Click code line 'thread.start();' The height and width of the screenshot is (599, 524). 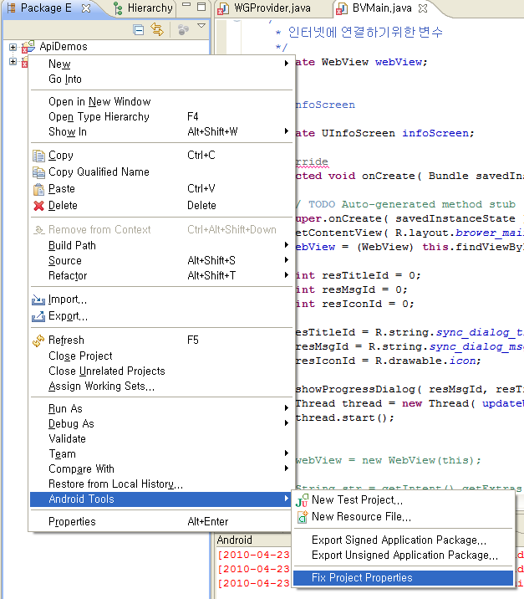coord(344,417)
